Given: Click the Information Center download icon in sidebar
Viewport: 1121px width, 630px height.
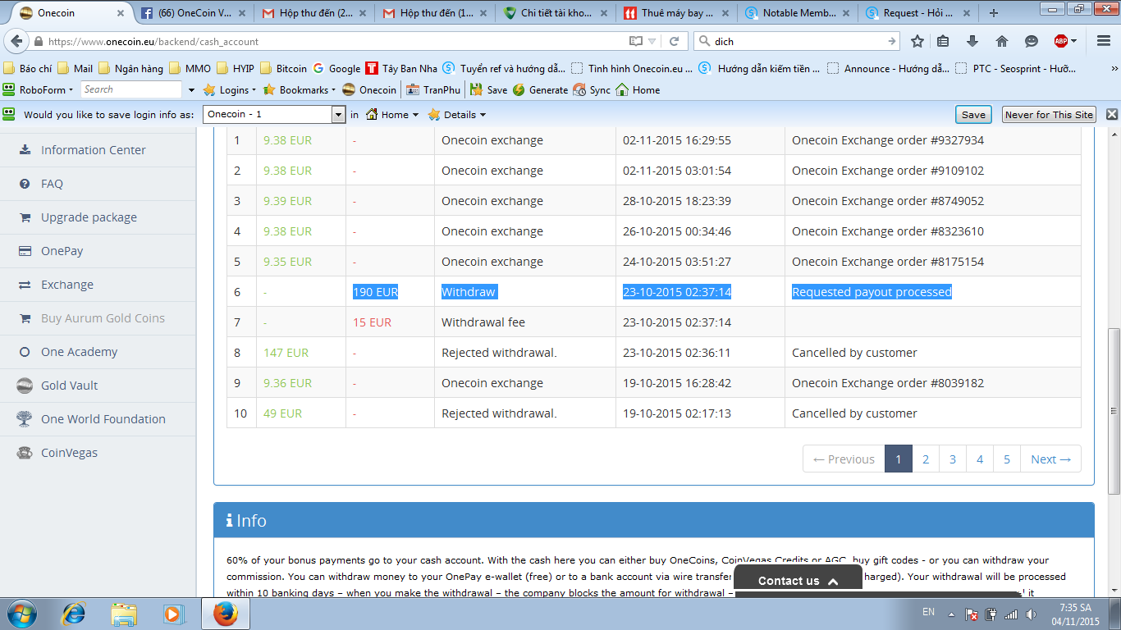Looking at the screenshot, I should 25,150.
